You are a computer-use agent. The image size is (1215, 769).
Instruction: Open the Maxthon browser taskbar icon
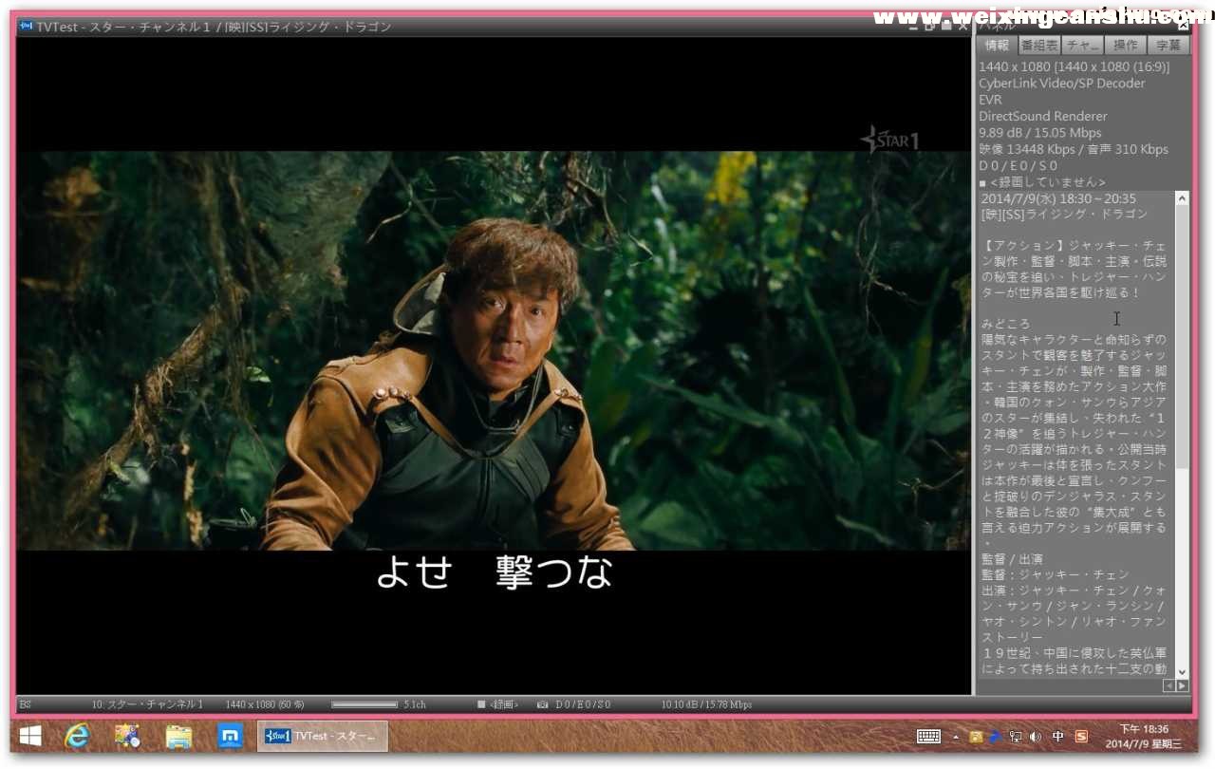230,736
